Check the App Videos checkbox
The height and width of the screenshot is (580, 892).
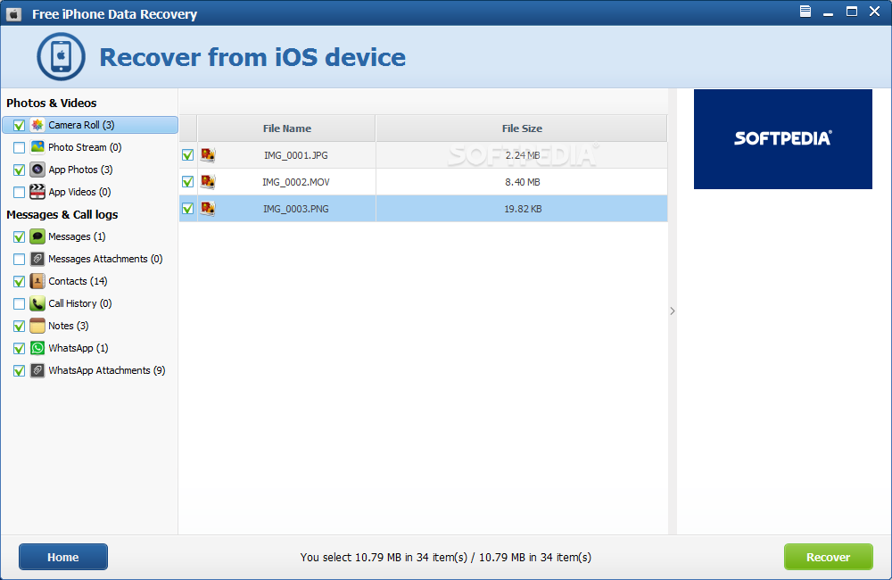(19, 193)
